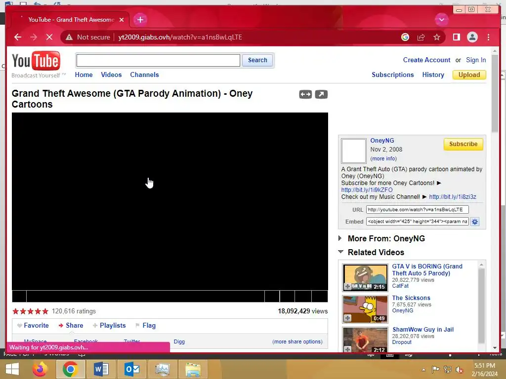Open the History page

tap(433, 75)
